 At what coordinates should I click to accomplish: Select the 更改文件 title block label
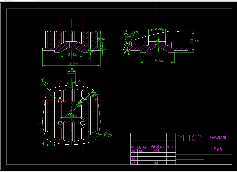pos(155,147)
